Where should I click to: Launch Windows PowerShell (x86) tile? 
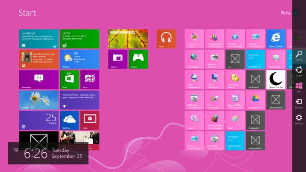tap(235, 39)
